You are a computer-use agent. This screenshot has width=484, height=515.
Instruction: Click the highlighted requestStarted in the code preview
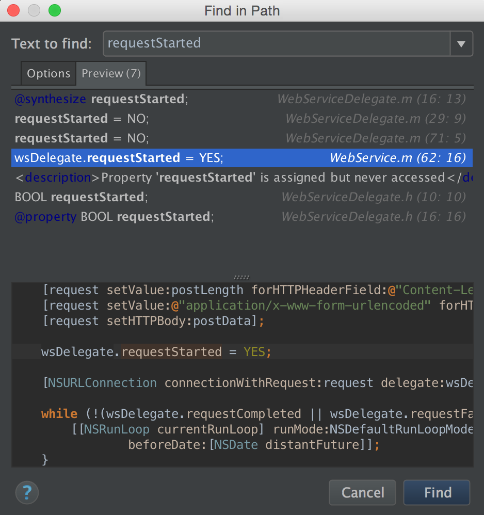pos(172,351)
